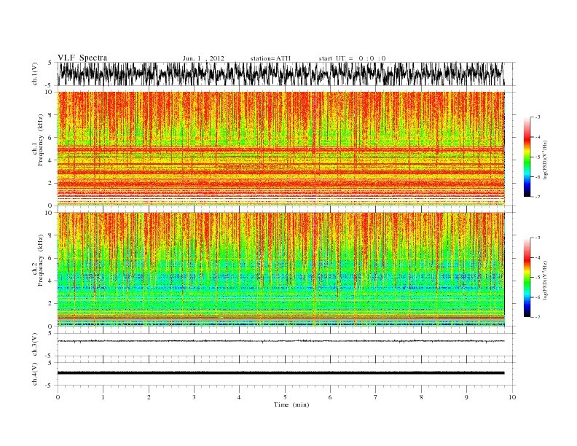Click time-axis tick label "8"
Viewport: 577px width, 446px height.
421,397
